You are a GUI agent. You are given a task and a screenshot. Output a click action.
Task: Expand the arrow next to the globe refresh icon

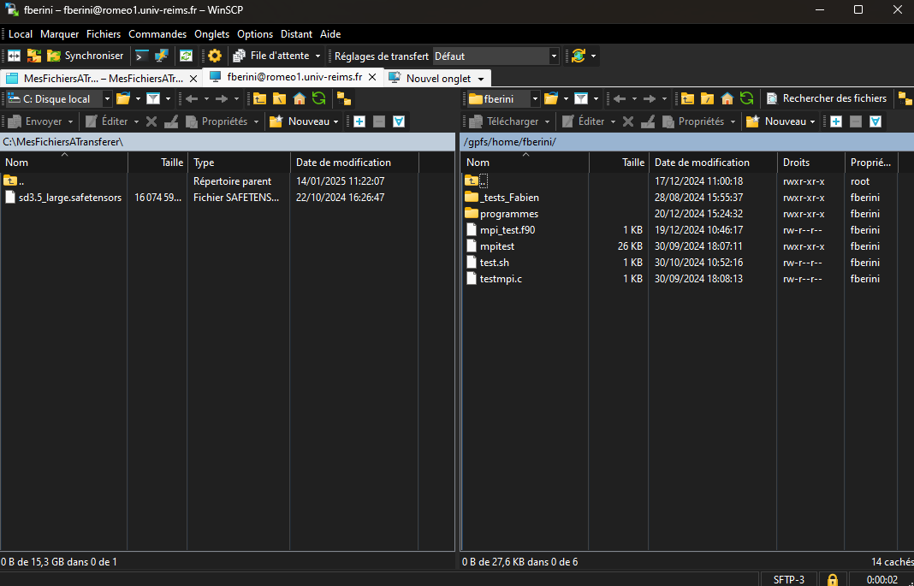(593, 56)
